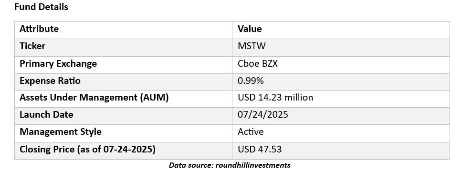Screen dimensions: 472x172
Task: Select Assets Under Management (AUM) label
Action: tap(94, 97)
